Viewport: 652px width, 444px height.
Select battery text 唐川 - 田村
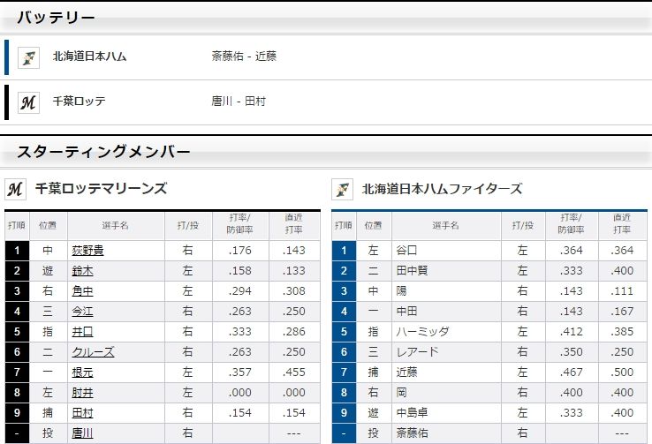239,102
